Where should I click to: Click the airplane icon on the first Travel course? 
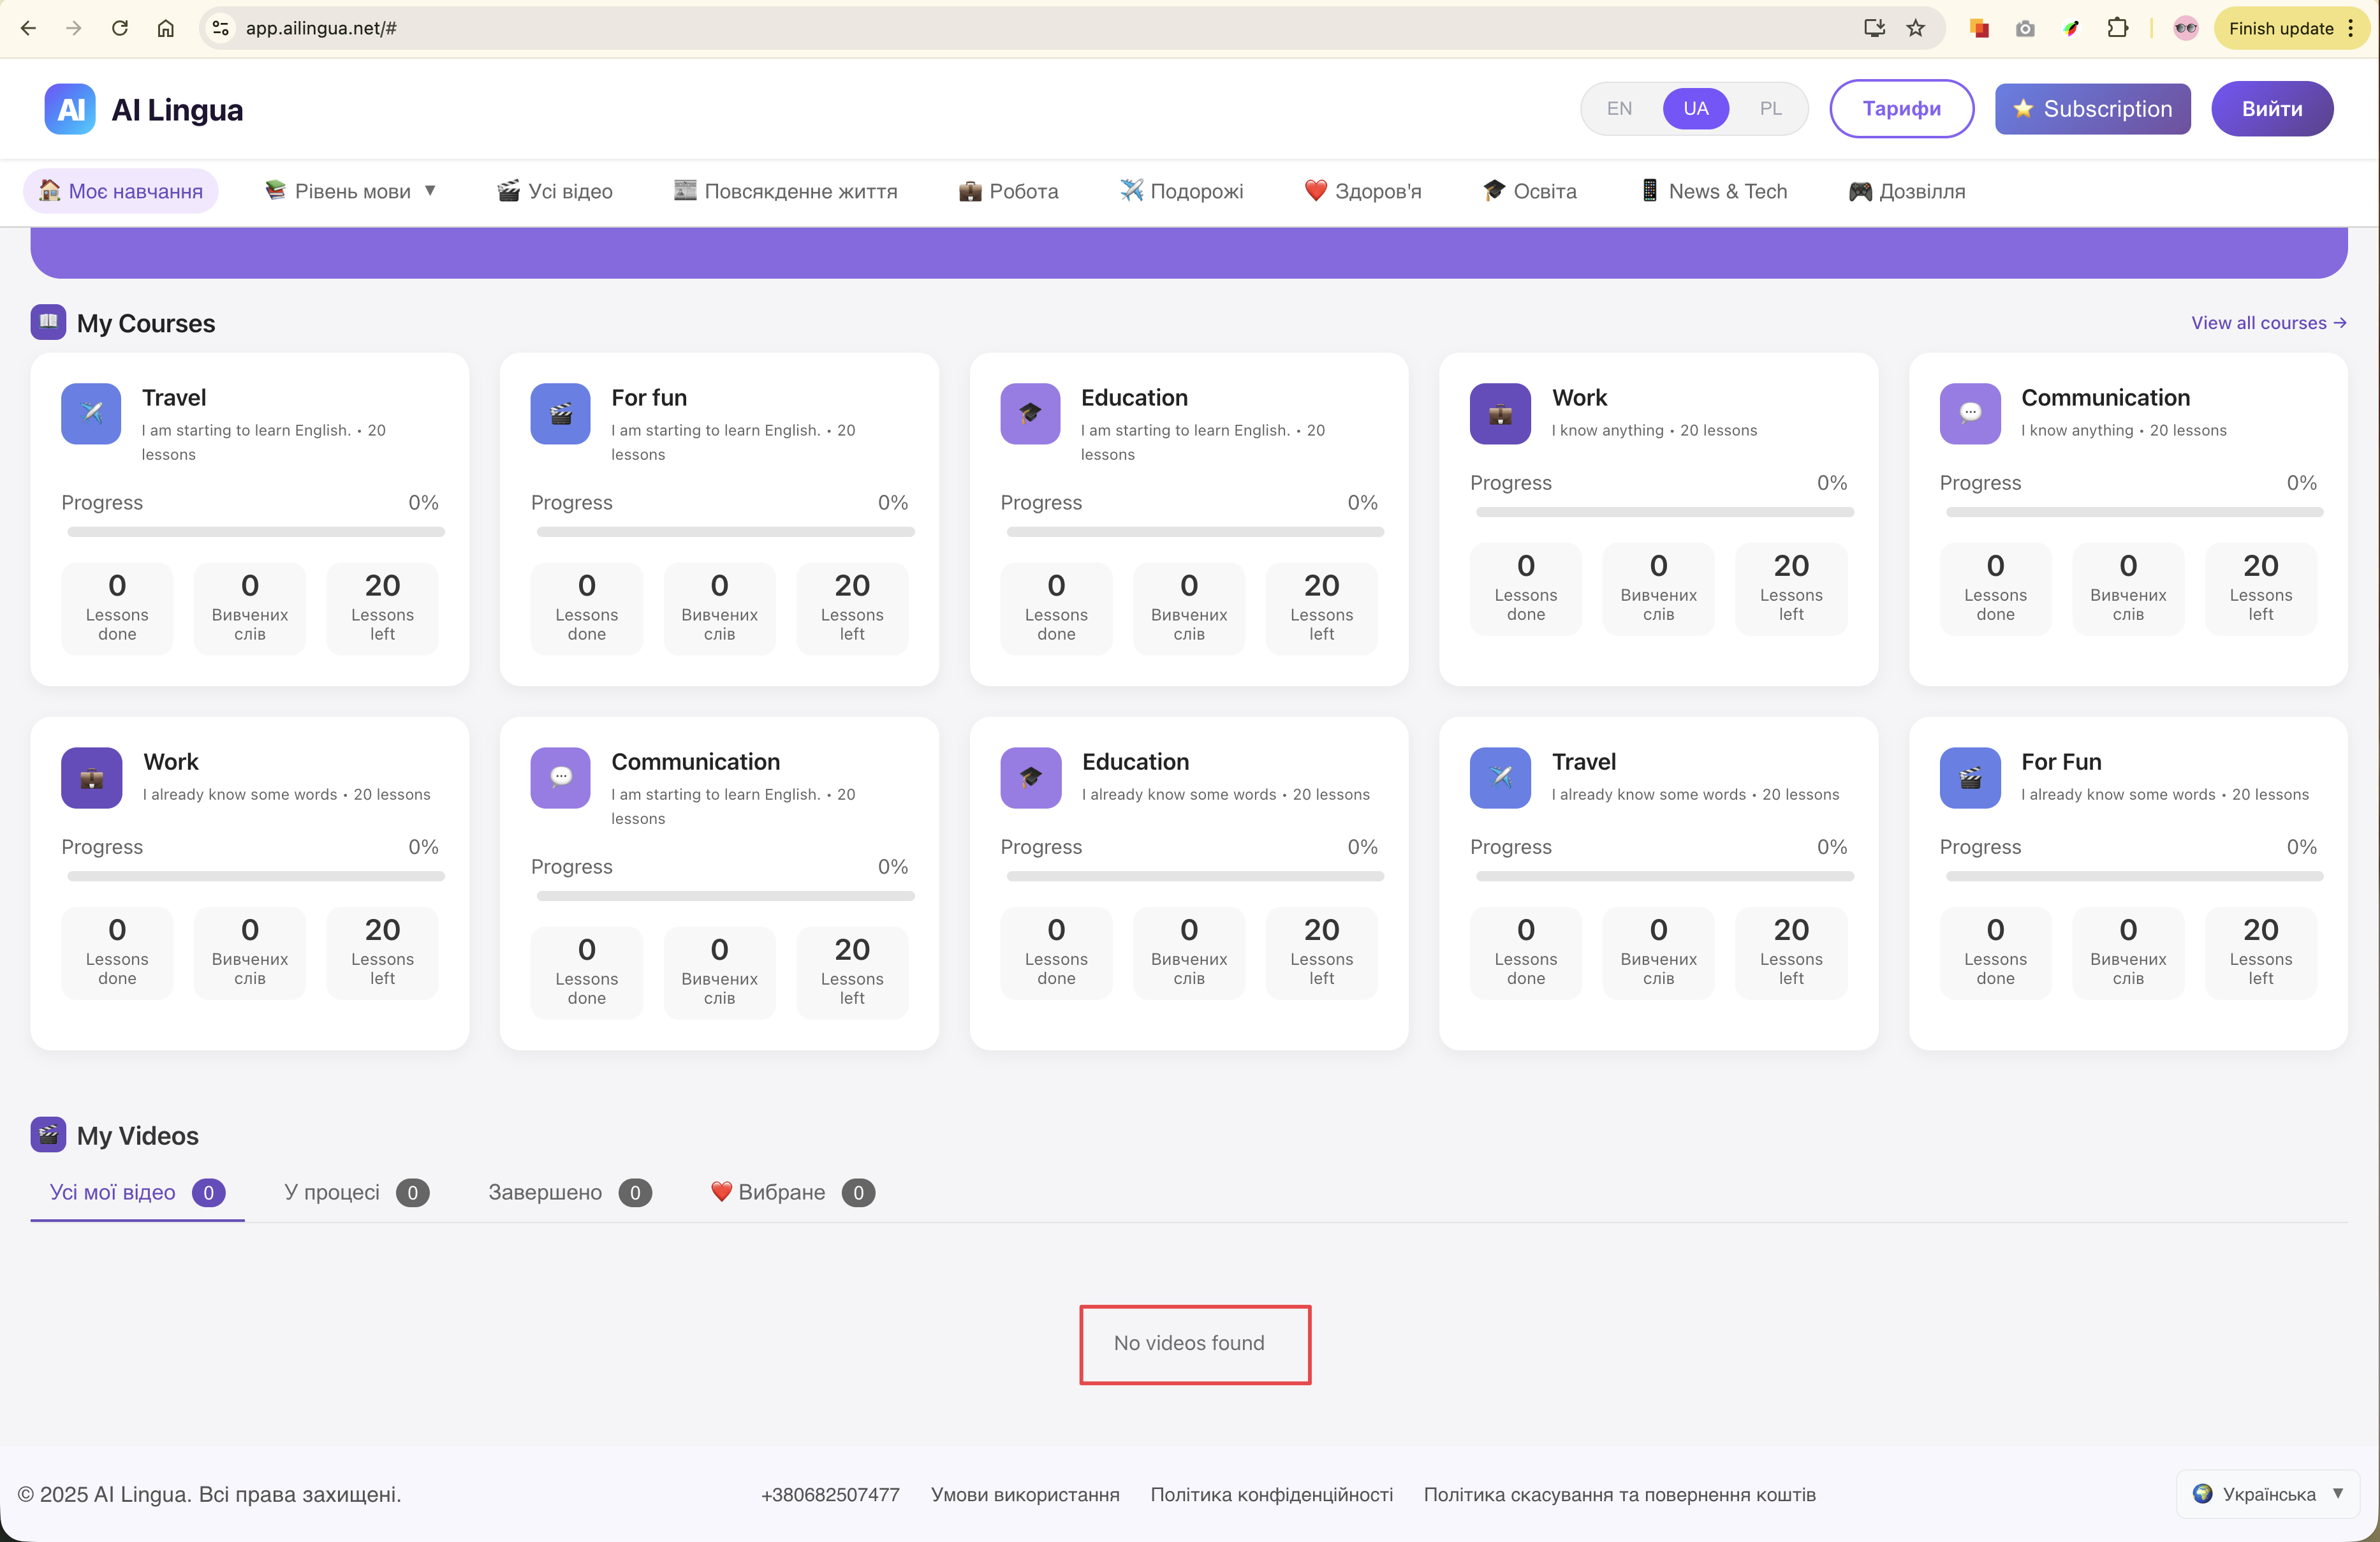tap(91, 413)
